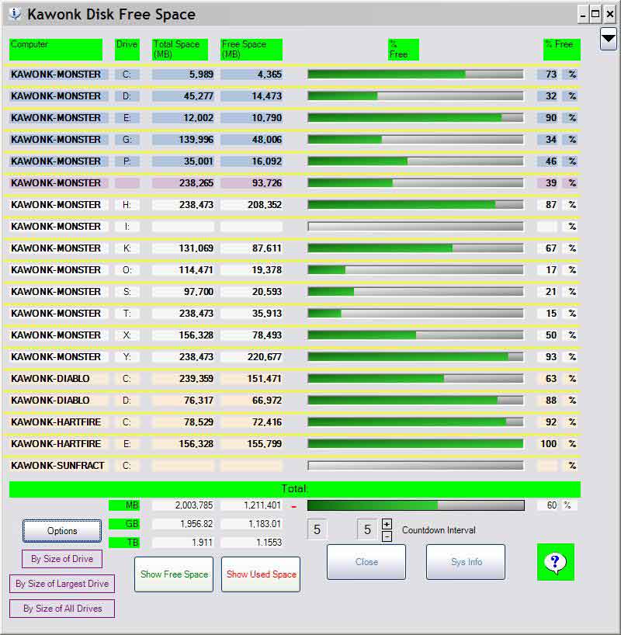This screenshot has width=621, height=635.
Task: Click the help question mark icon
Action: pyautogui.click(x=555, y=562)
